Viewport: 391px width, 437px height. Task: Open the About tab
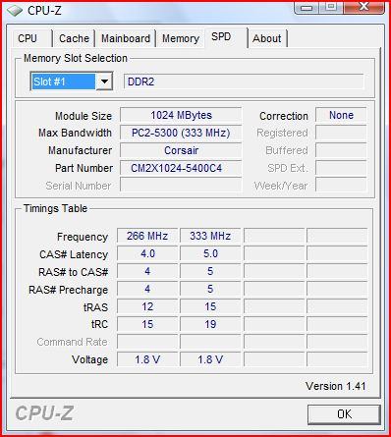(267, 38)
